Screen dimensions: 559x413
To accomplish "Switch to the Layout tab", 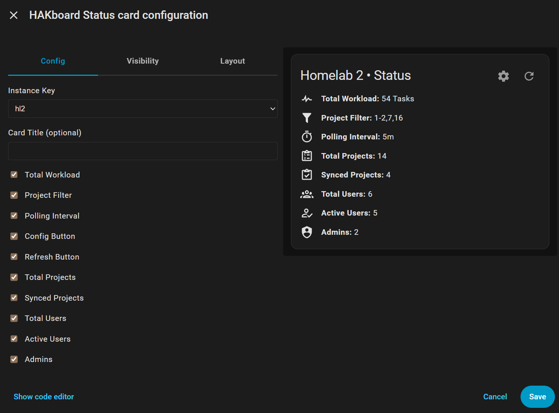I will (233, 61).
